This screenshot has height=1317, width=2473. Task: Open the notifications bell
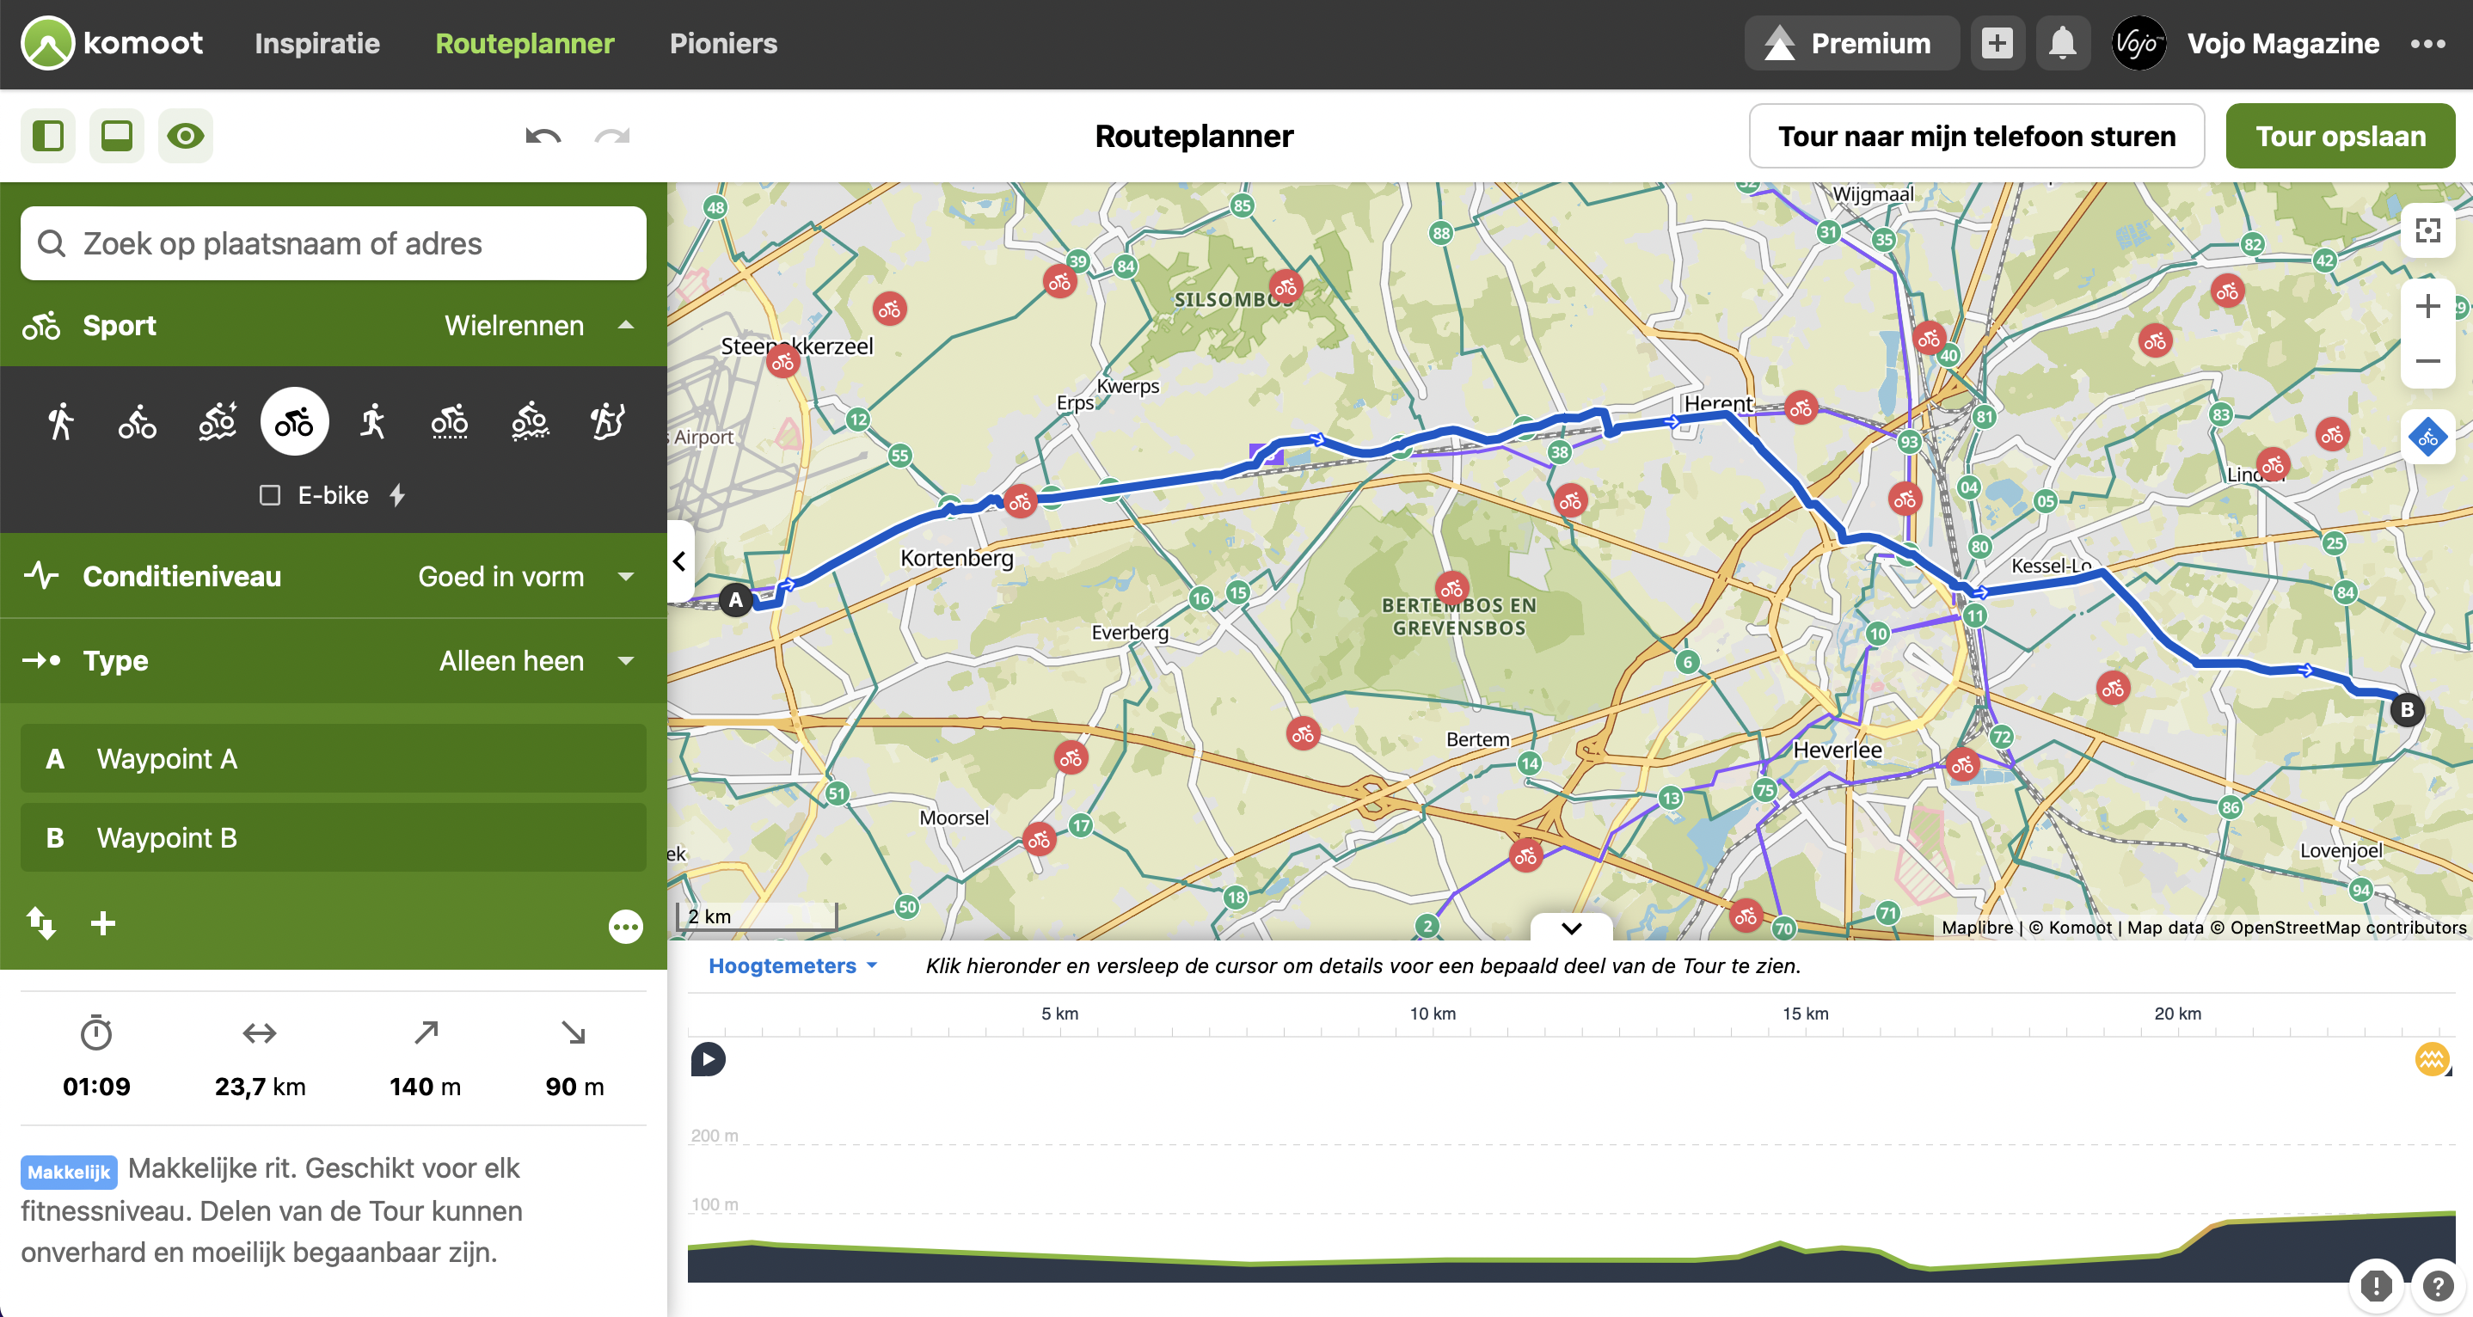pos(2062,43)
